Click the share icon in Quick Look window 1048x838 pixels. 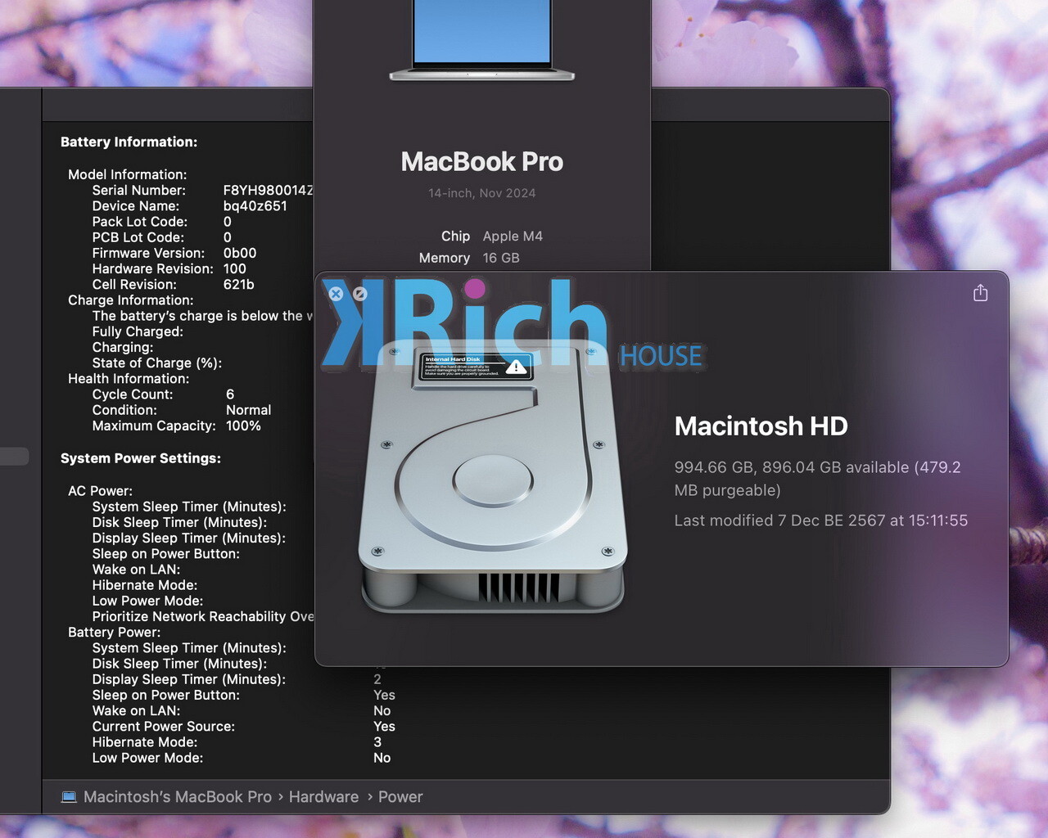pos(980,293)
